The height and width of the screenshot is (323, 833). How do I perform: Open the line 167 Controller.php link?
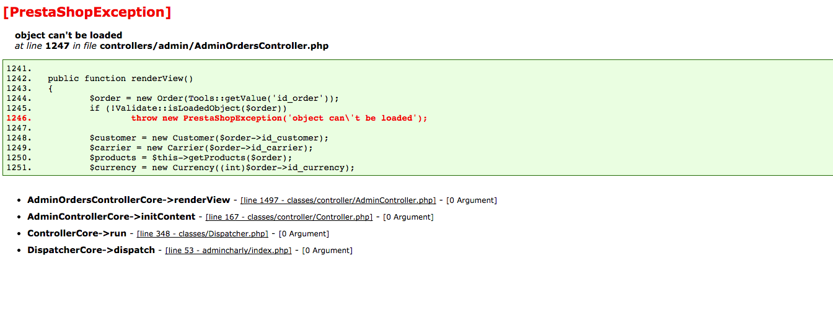point(289,217)
